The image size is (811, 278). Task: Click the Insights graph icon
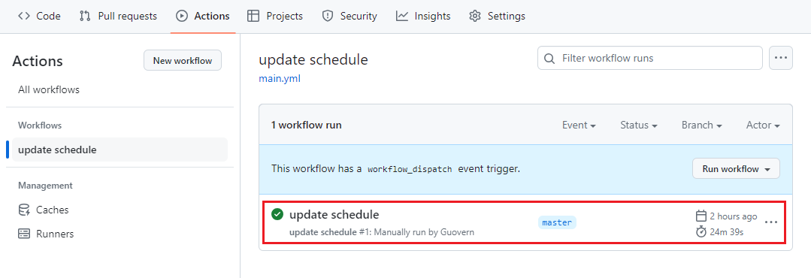tap(402, 16)
